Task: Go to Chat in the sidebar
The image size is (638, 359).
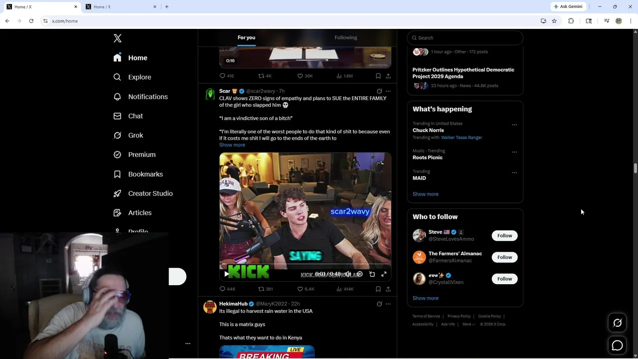Action: [128, 116]
